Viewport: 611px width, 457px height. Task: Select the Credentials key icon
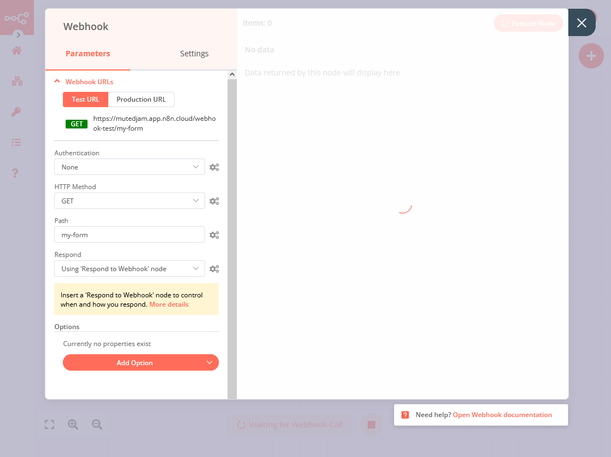coord(16,112)
